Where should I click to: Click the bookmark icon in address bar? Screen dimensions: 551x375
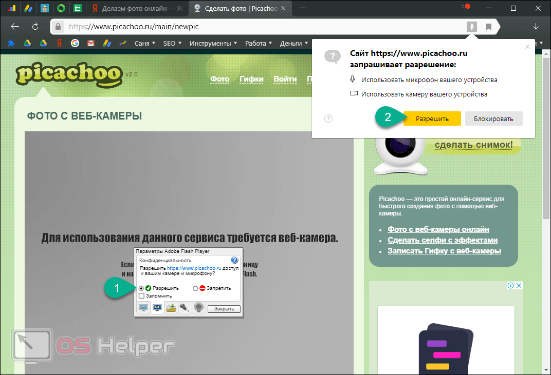click(489, 27)
